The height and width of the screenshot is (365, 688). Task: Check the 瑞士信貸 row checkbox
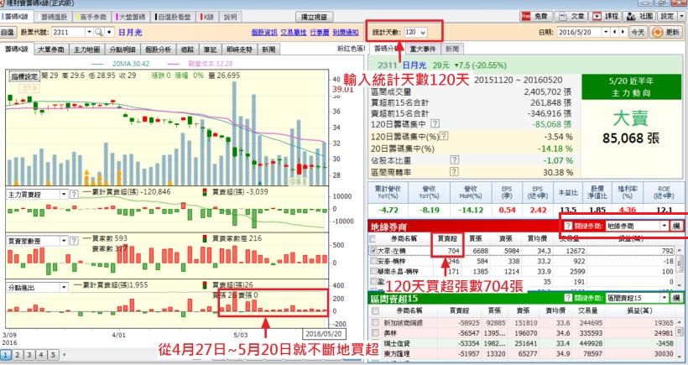click(x=375, y=343)
